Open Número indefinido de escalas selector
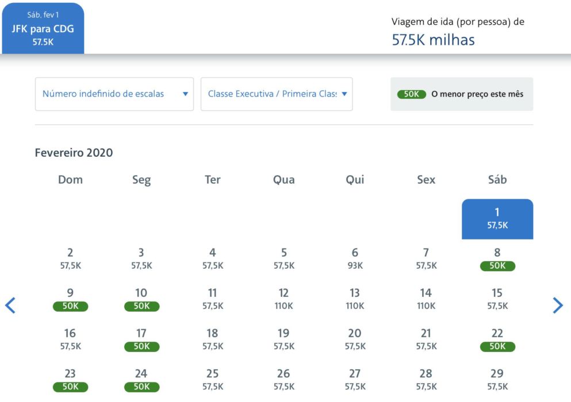The width and height of the screenshot is (571, 402). click(114, 94)
